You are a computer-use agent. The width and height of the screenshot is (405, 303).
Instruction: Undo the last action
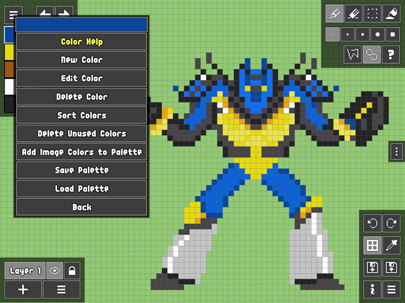[372, 223]
